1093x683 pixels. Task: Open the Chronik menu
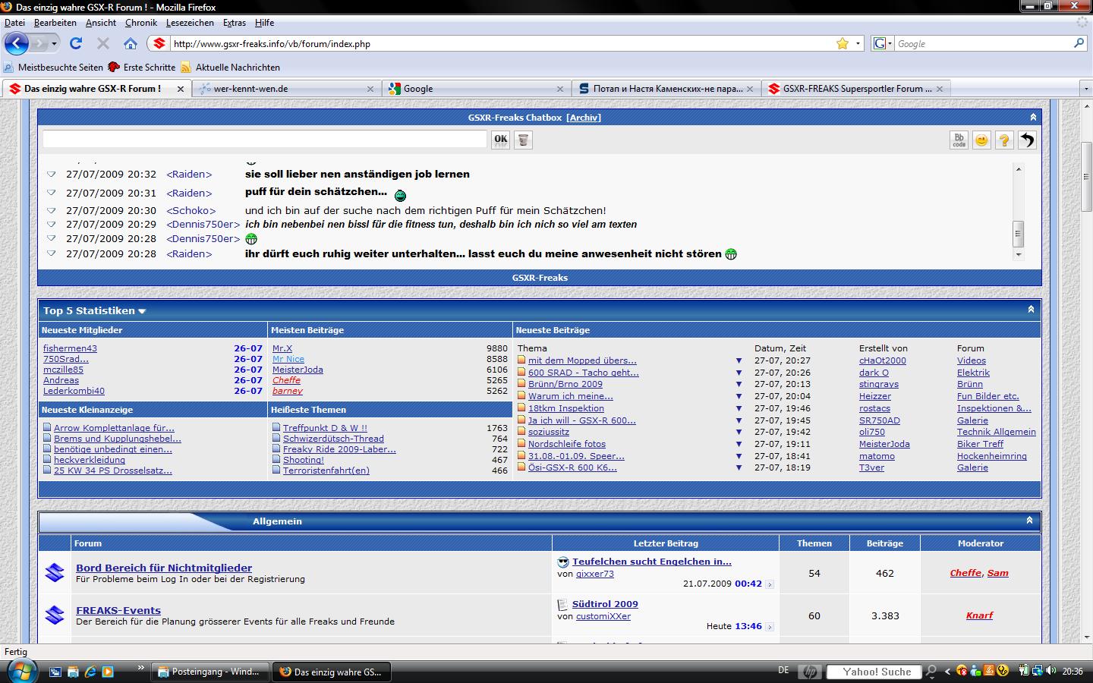[140, 23]
